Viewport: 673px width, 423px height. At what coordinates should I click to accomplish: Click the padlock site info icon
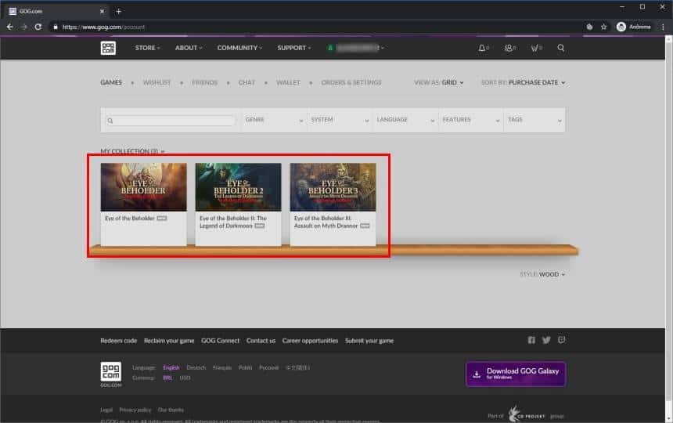(56, 27)
